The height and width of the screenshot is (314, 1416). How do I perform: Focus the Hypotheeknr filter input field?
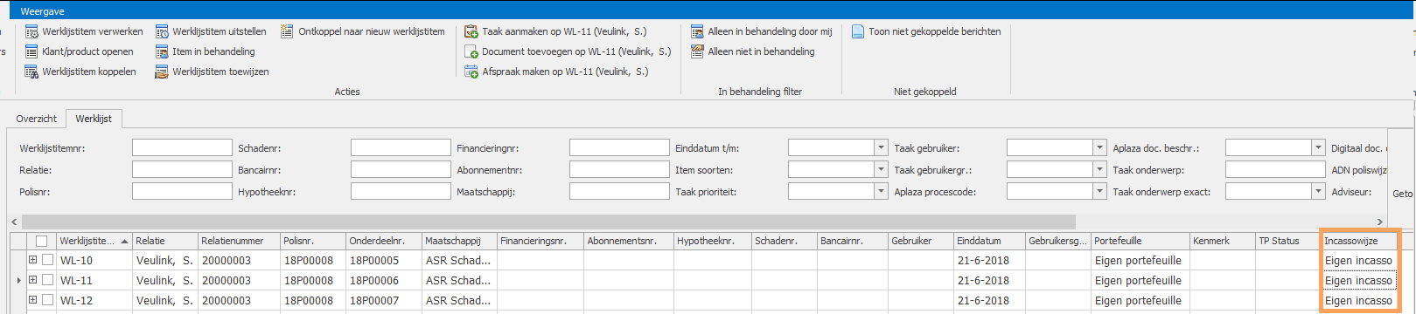point(401,192)
